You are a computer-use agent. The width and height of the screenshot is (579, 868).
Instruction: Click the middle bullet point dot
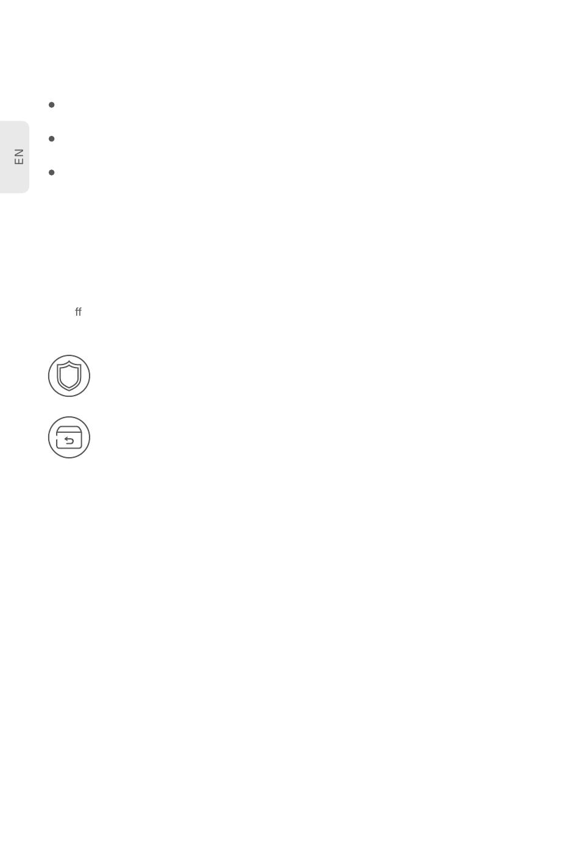(52, 139)
